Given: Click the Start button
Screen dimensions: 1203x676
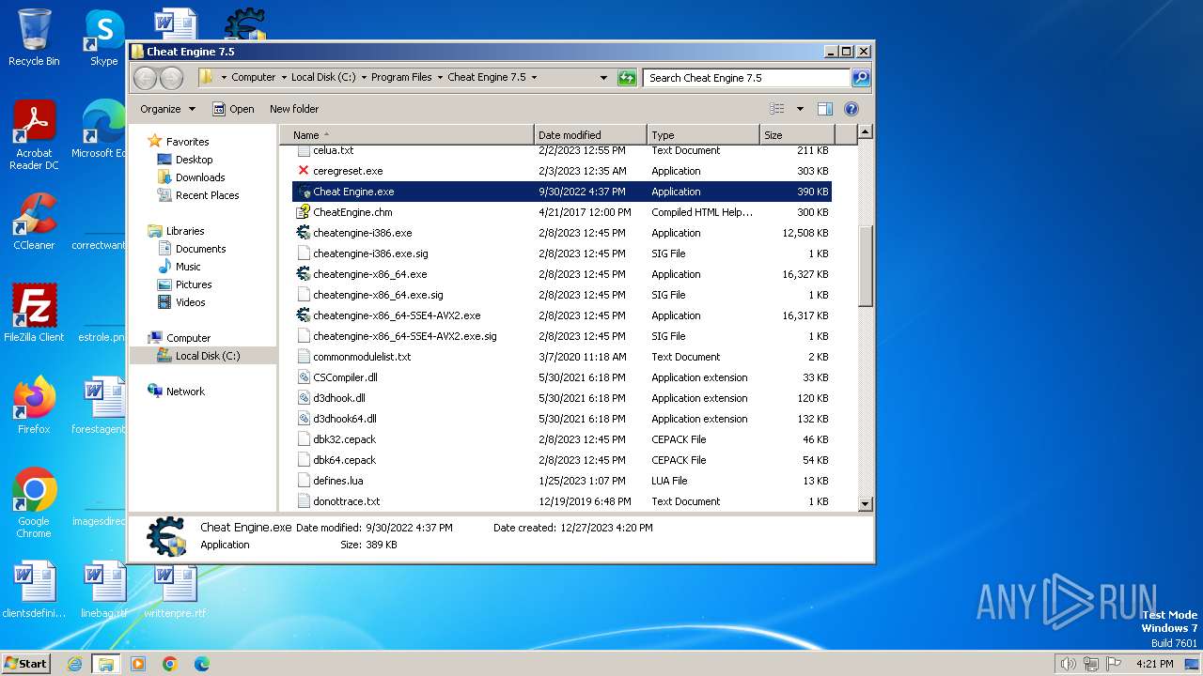Looking at the screenshot, I should 25,664.
